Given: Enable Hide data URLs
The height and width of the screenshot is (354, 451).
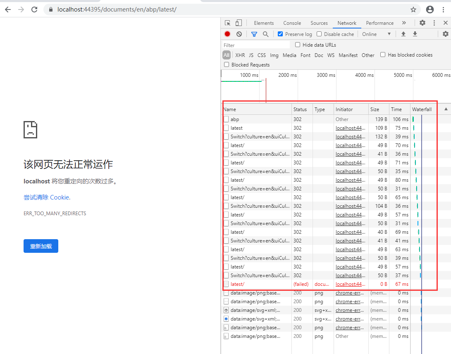Looking at the screenshot, I should (297, 45).
